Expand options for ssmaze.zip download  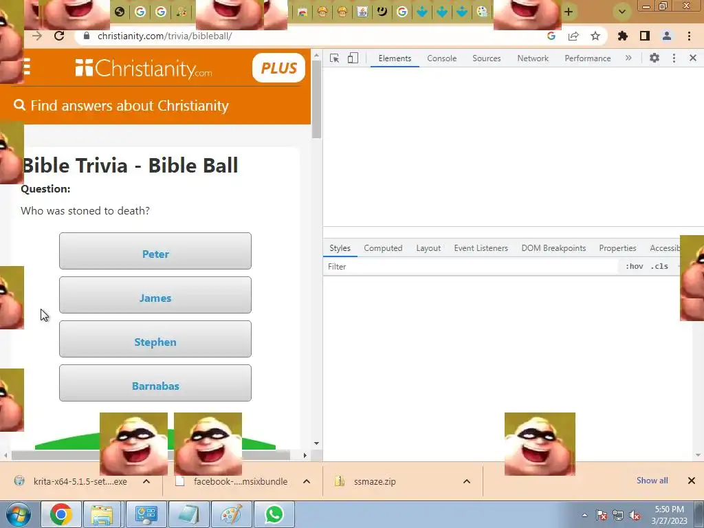point(467,481)
